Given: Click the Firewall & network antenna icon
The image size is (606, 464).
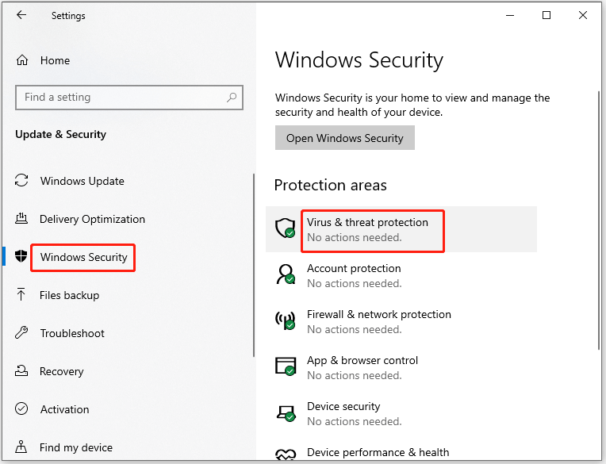Looking at the screenshot, I should click(286, 320).
